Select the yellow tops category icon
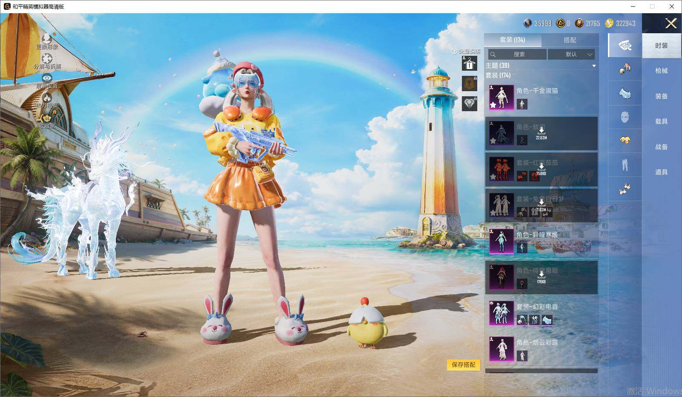This screenshot has width=682, height=397. pyautogui.click(x=625, y=141)
